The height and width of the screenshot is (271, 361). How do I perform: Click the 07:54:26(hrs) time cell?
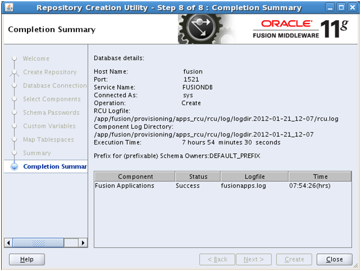[320, 186]
